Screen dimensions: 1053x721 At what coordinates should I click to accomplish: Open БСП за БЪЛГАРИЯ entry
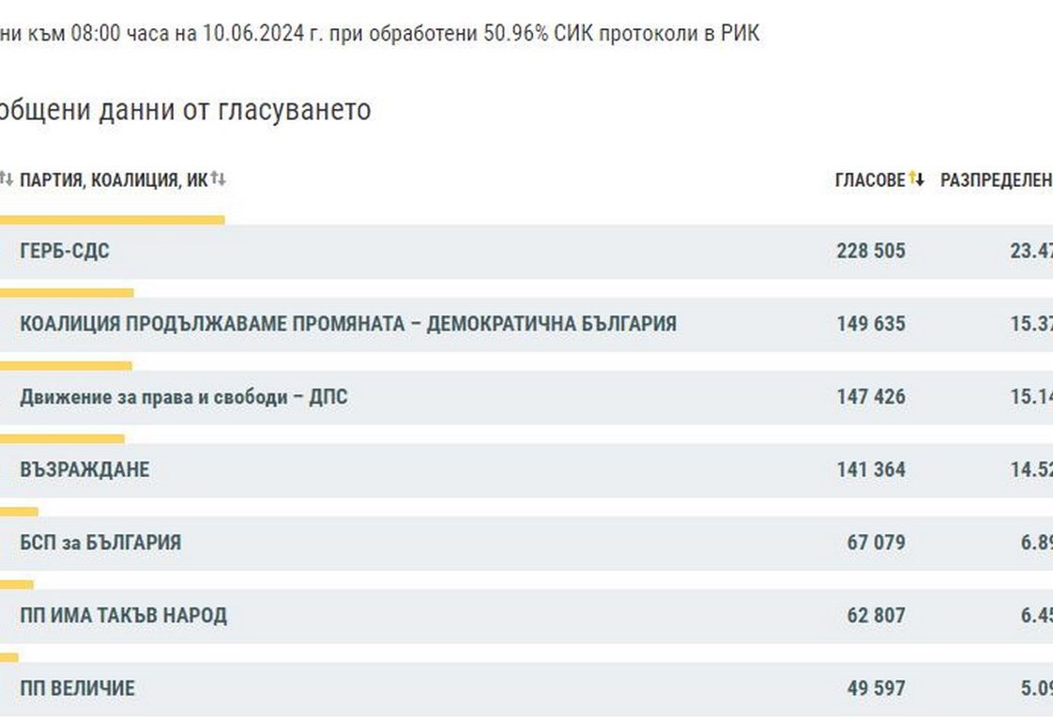pos(100,543)
